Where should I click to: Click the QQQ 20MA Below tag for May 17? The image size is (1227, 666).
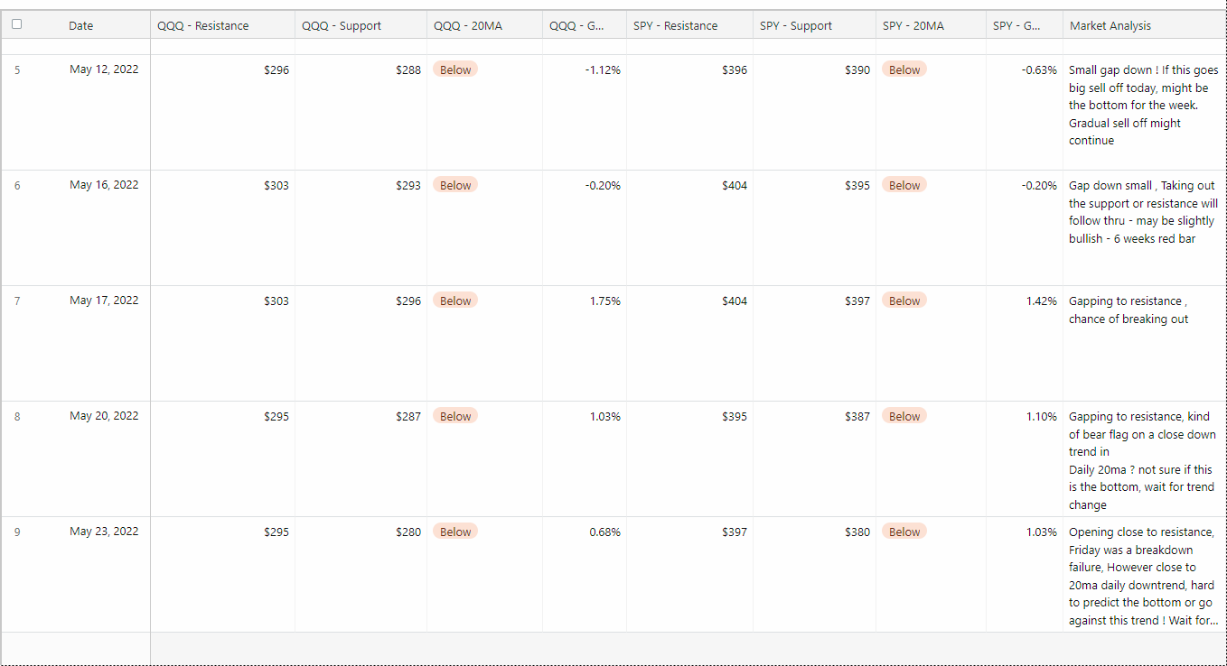coord(455,301)
